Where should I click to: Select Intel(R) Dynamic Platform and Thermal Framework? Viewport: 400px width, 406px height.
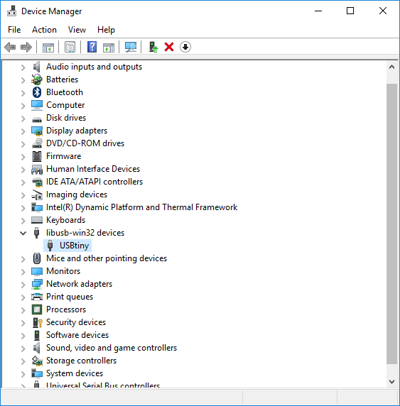(x=141, y=207)
